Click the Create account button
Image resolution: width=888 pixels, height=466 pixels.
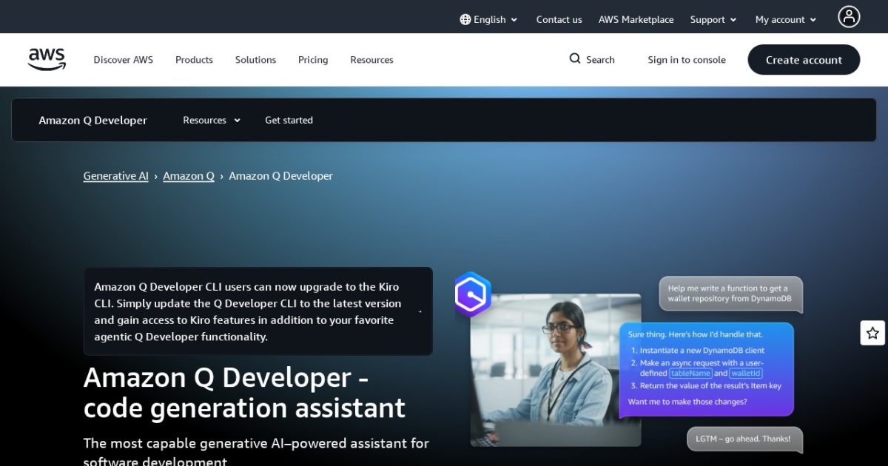click(804, 59)
